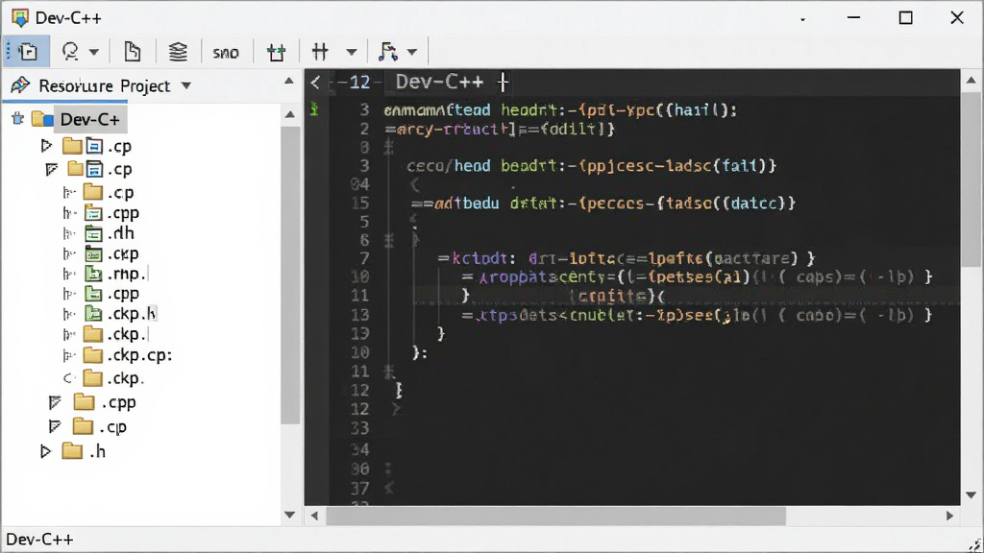Click the fold marker at line 8
Viewport: 984px width, 553px height.
coord(388,147)
